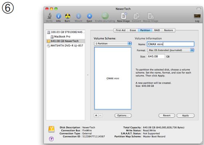204x145 pixels.
Task: Click the Mount toolbar icon
Action: [79, 16]
